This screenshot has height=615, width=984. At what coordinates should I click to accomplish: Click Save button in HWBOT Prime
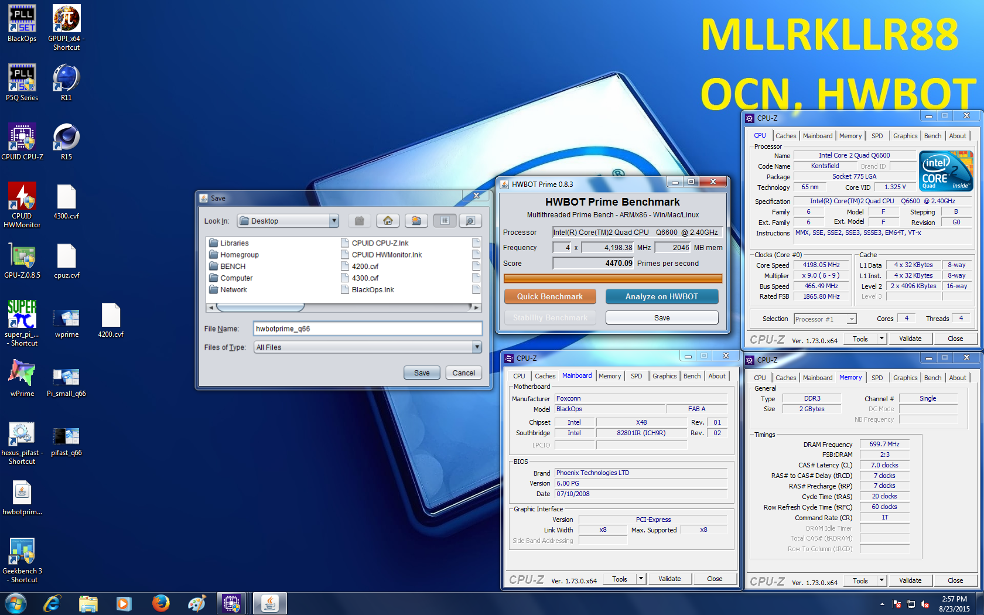[x=662, y=317]
